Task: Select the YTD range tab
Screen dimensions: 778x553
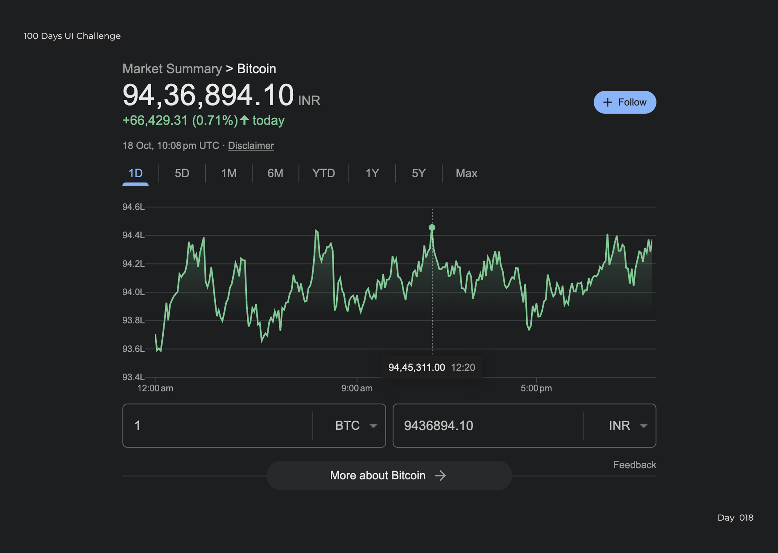Action: tap(324, 173)
